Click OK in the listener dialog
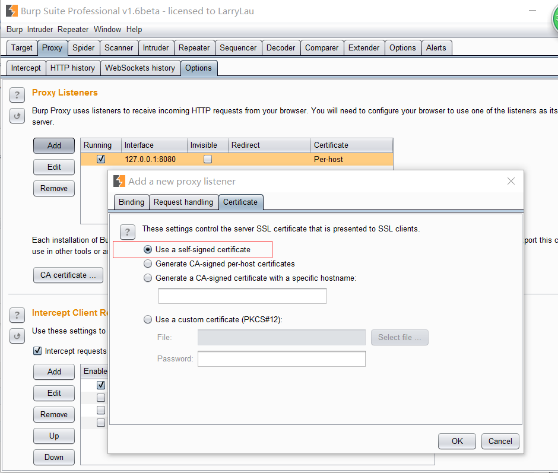This screenshot has height=473, width=558. tap(457, 442)
